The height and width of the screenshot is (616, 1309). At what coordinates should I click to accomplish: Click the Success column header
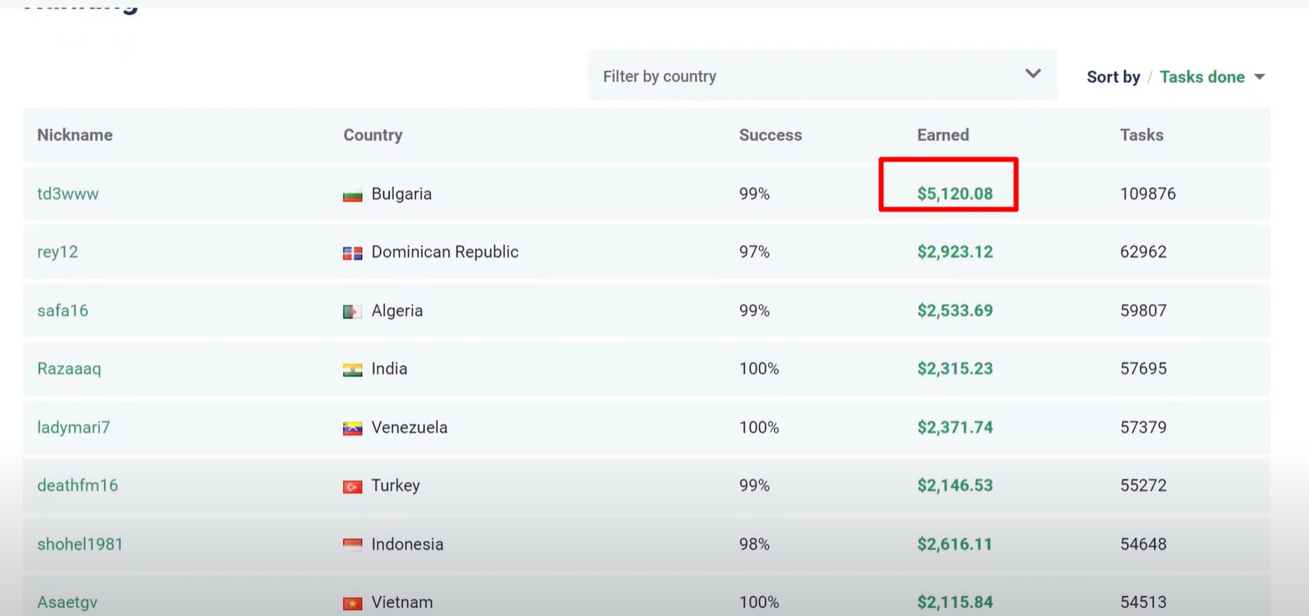pyautogui.click(x=770, y=135)
